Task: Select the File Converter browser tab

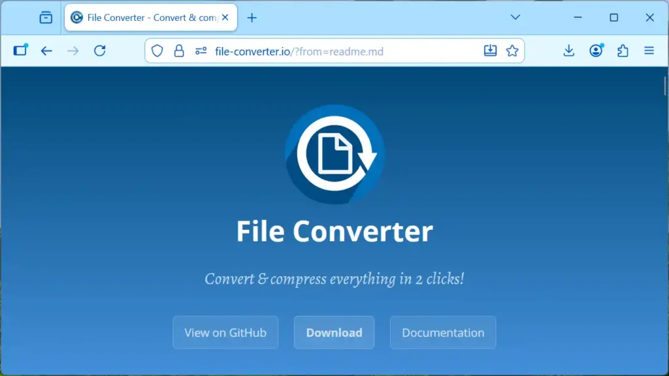Action: pos(144,17)
